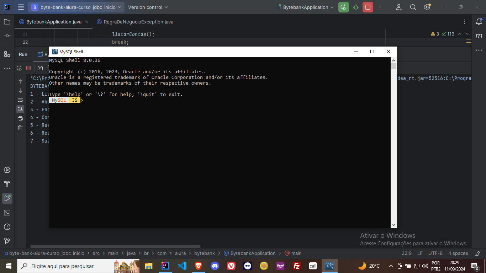Open Windows notification center

pos(475,266)
